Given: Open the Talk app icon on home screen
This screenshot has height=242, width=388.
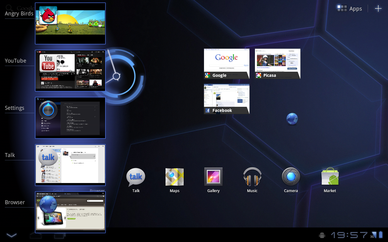Looking at the screenshot, I should [136, 177].
